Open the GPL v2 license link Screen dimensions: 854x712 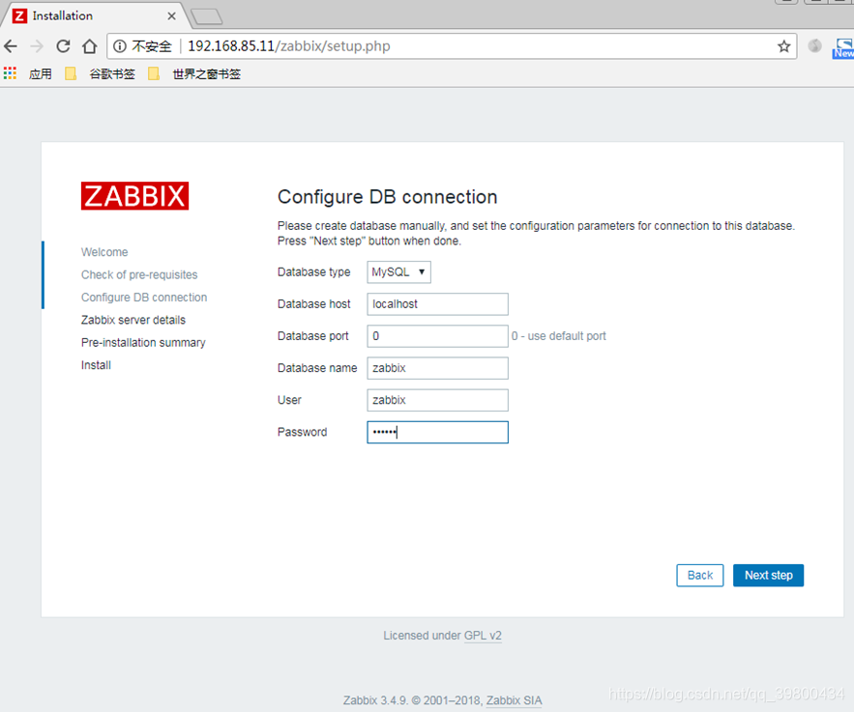[483, 636]
